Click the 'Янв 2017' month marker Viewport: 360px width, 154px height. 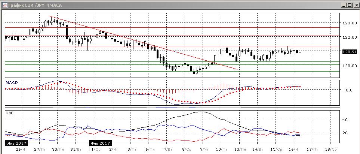16,143
